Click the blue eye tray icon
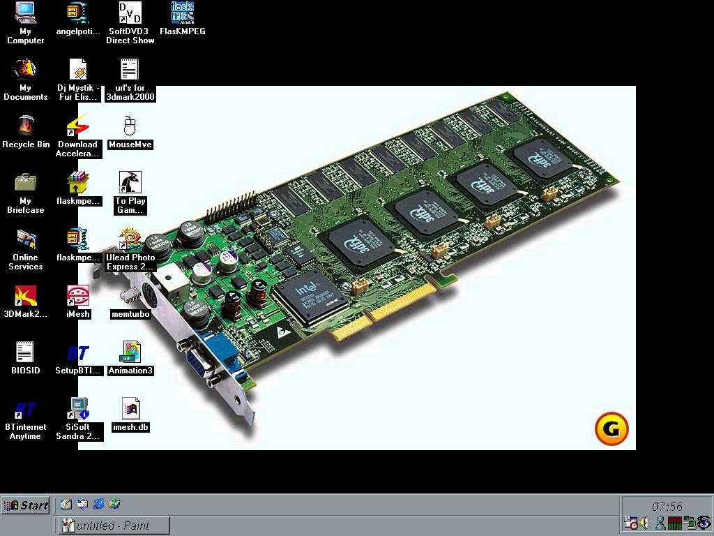714x536 pixels. click(x=703, y=522)
